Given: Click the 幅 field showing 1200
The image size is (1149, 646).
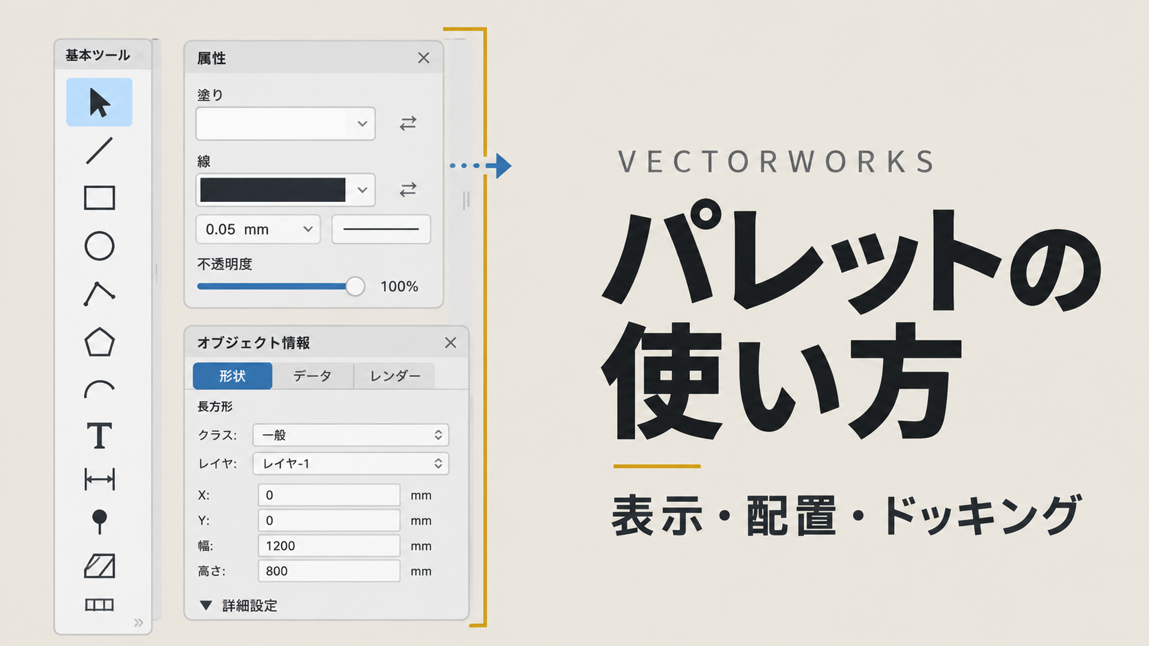Looking at the screenshot, I should tap(328, 546).
